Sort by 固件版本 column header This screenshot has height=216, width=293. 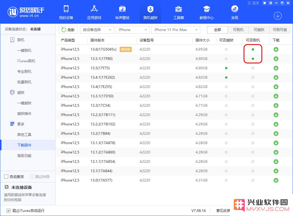pyautogui.click(x=97, y=40)
